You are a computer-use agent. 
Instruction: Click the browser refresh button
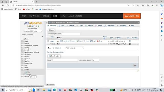pos(8,5)
